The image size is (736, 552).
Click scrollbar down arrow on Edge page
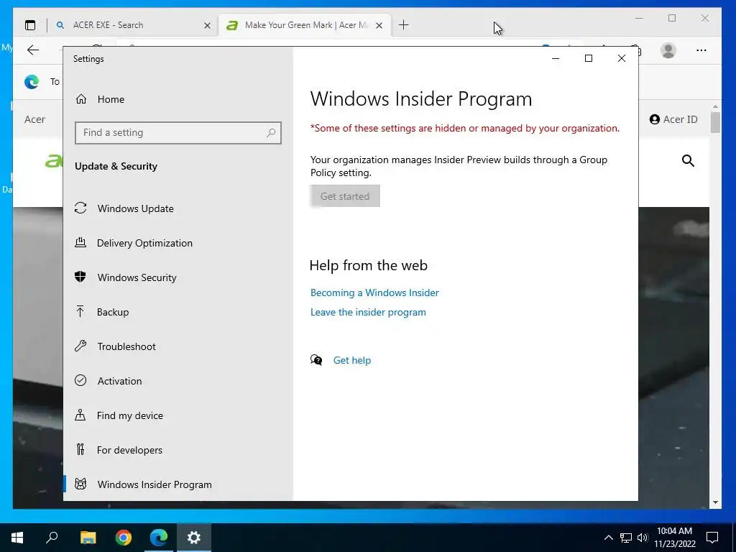click(x=715, y=502)
